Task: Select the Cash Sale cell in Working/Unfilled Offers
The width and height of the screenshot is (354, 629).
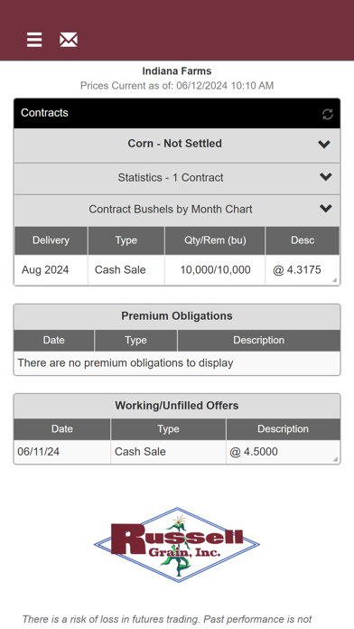Action: (168, 452)
